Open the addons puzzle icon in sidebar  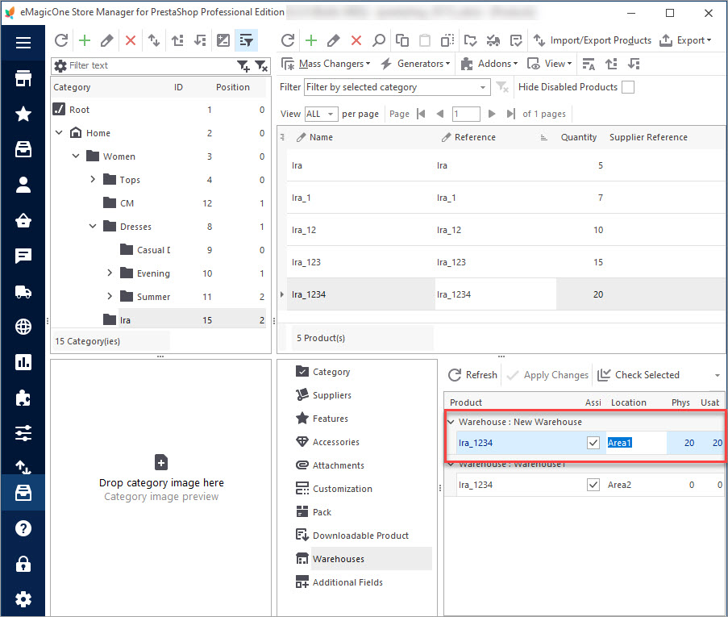[x=23, y=398]
